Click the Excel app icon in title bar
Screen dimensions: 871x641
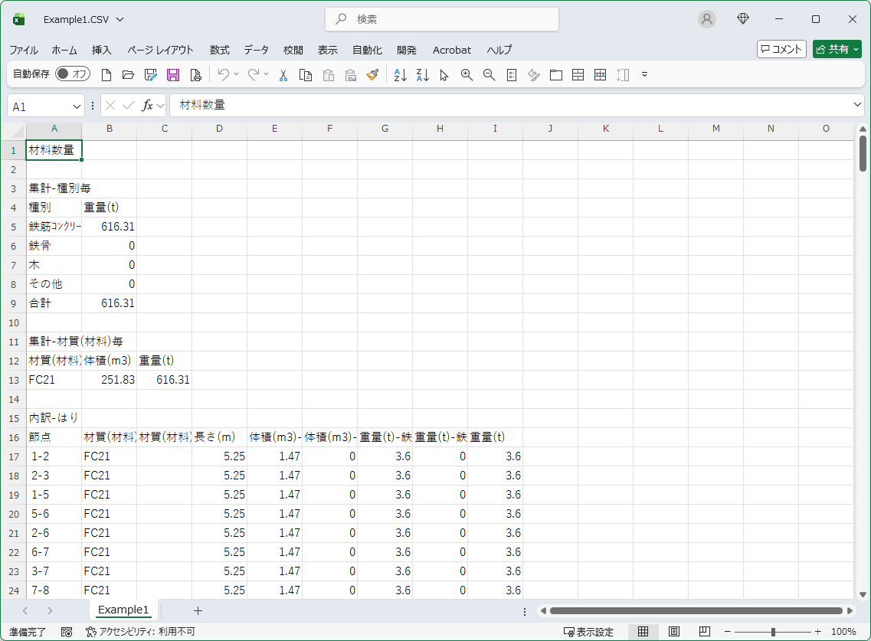click(19, 19)
